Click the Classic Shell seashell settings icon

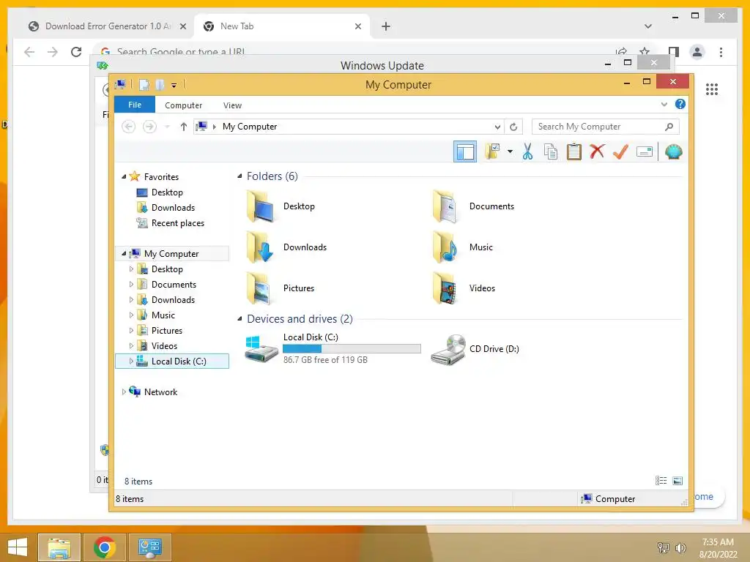674,152
